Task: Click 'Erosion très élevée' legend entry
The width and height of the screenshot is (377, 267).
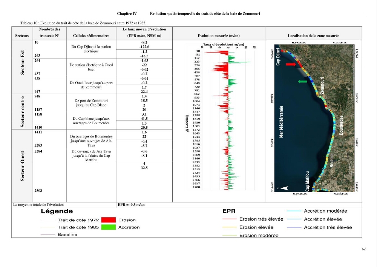Action: coord(261,219)
